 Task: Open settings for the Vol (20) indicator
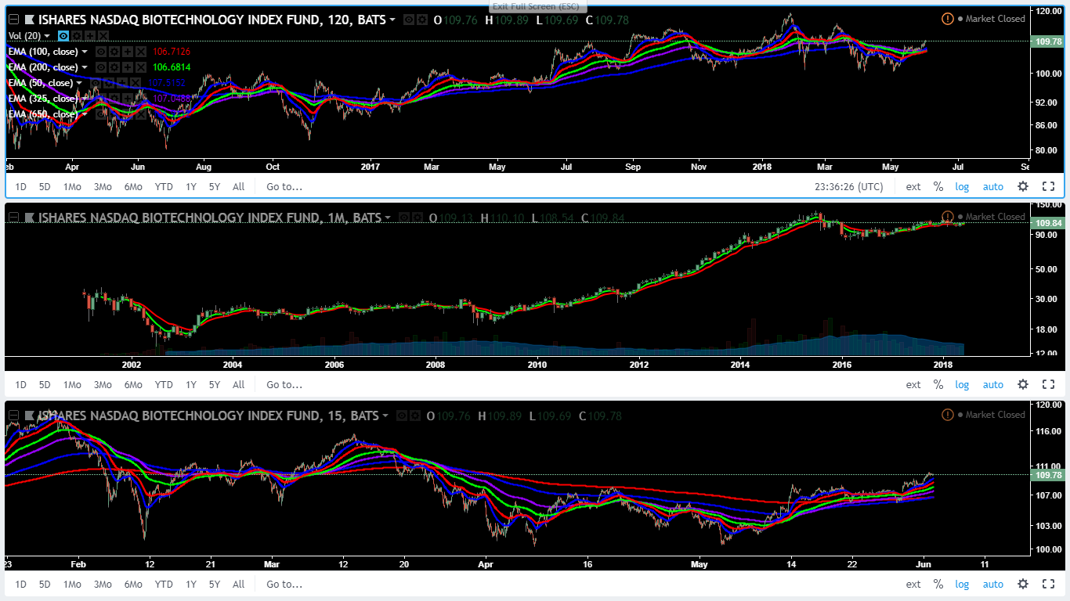click(78, 36)
